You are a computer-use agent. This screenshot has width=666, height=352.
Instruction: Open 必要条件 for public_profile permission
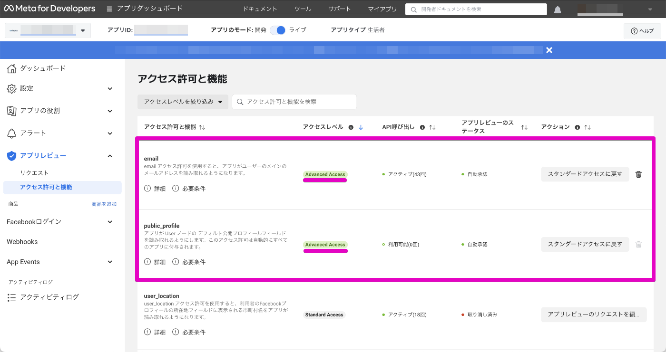click(x=189, y=262)
